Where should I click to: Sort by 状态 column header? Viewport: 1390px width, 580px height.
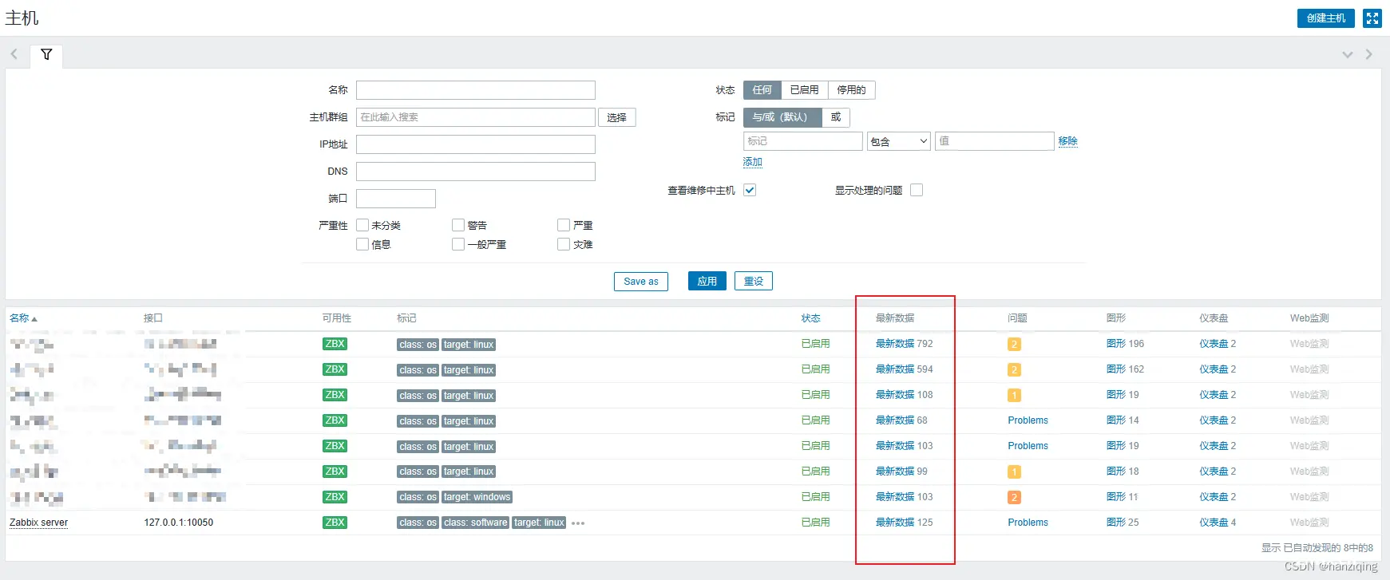click(811, 318)
